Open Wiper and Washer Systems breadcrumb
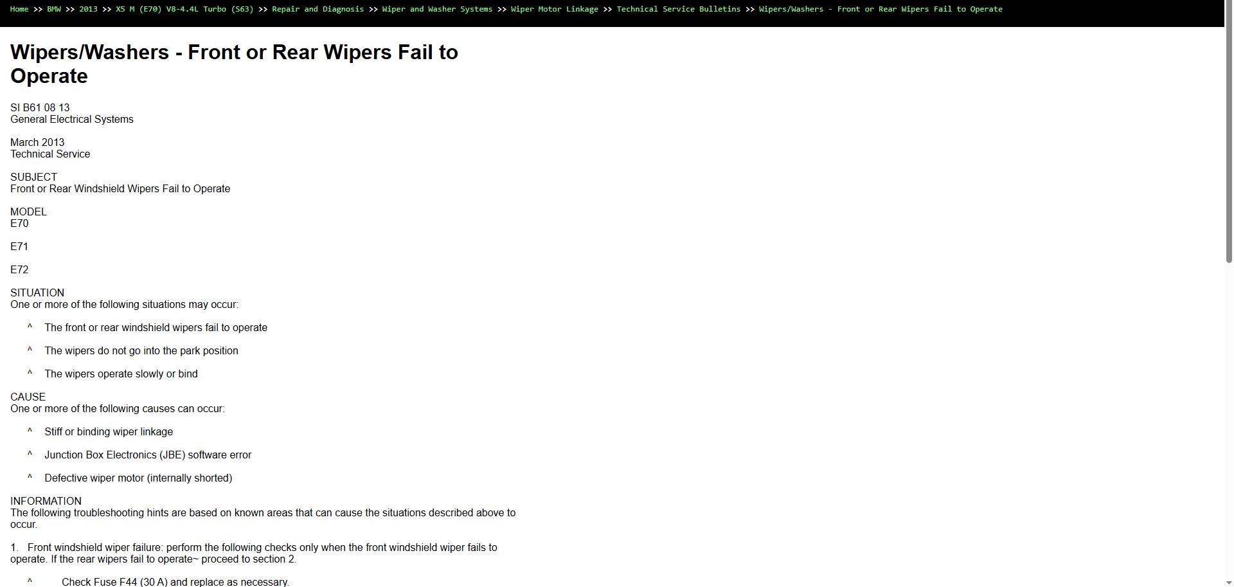 point(437,9)
